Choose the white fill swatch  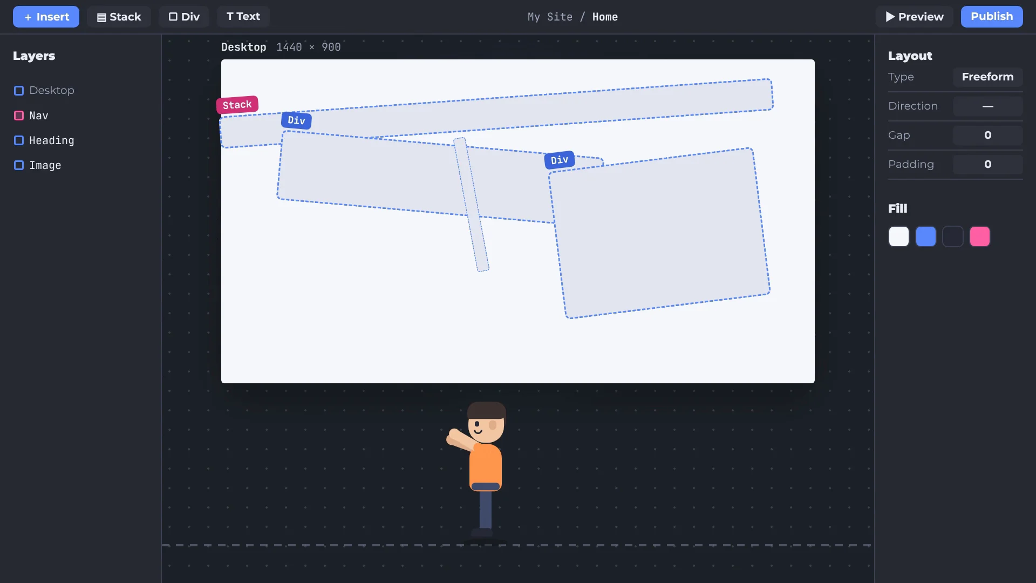coord(899,236)
